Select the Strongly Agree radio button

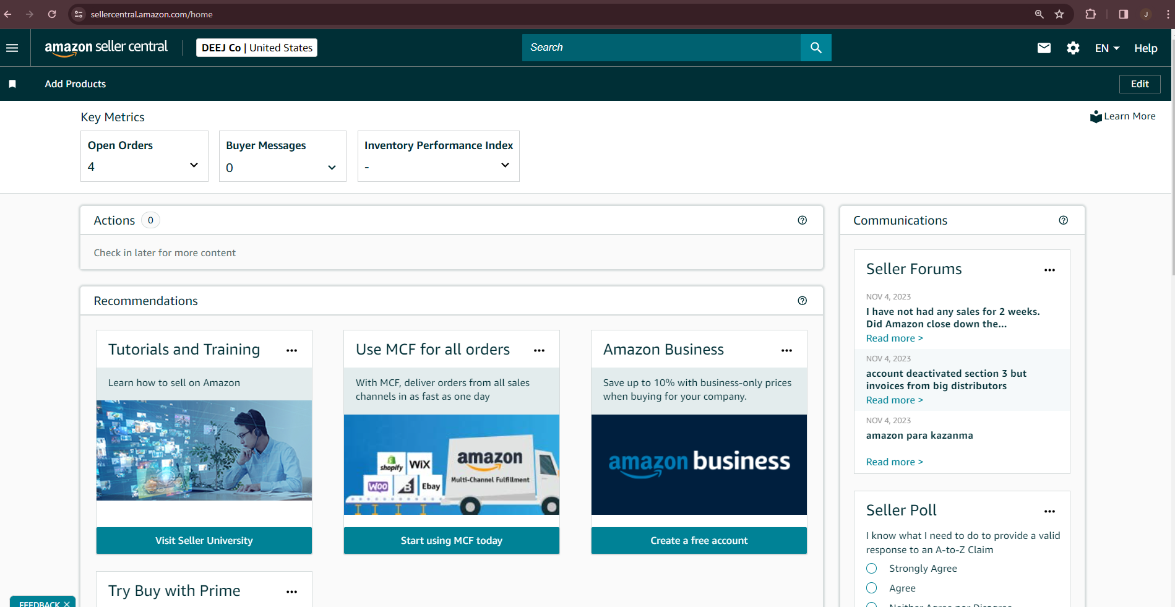point(872,569)
